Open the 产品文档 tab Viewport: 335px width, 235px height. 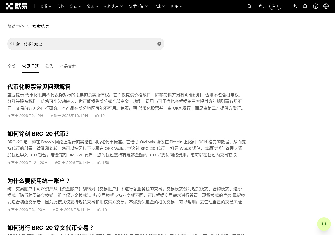pos(68,66)
